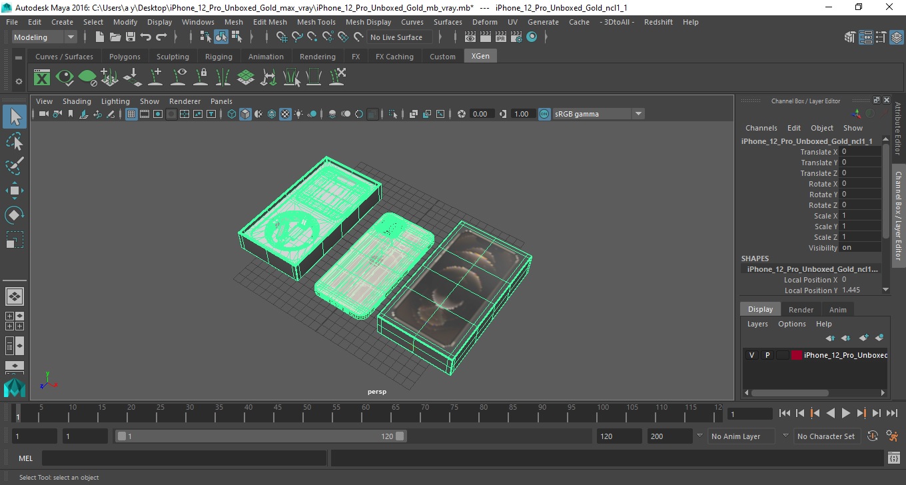Toggle snap to grids magnet icon
Screen dimensions: 906x485
[x=282, y=37]
